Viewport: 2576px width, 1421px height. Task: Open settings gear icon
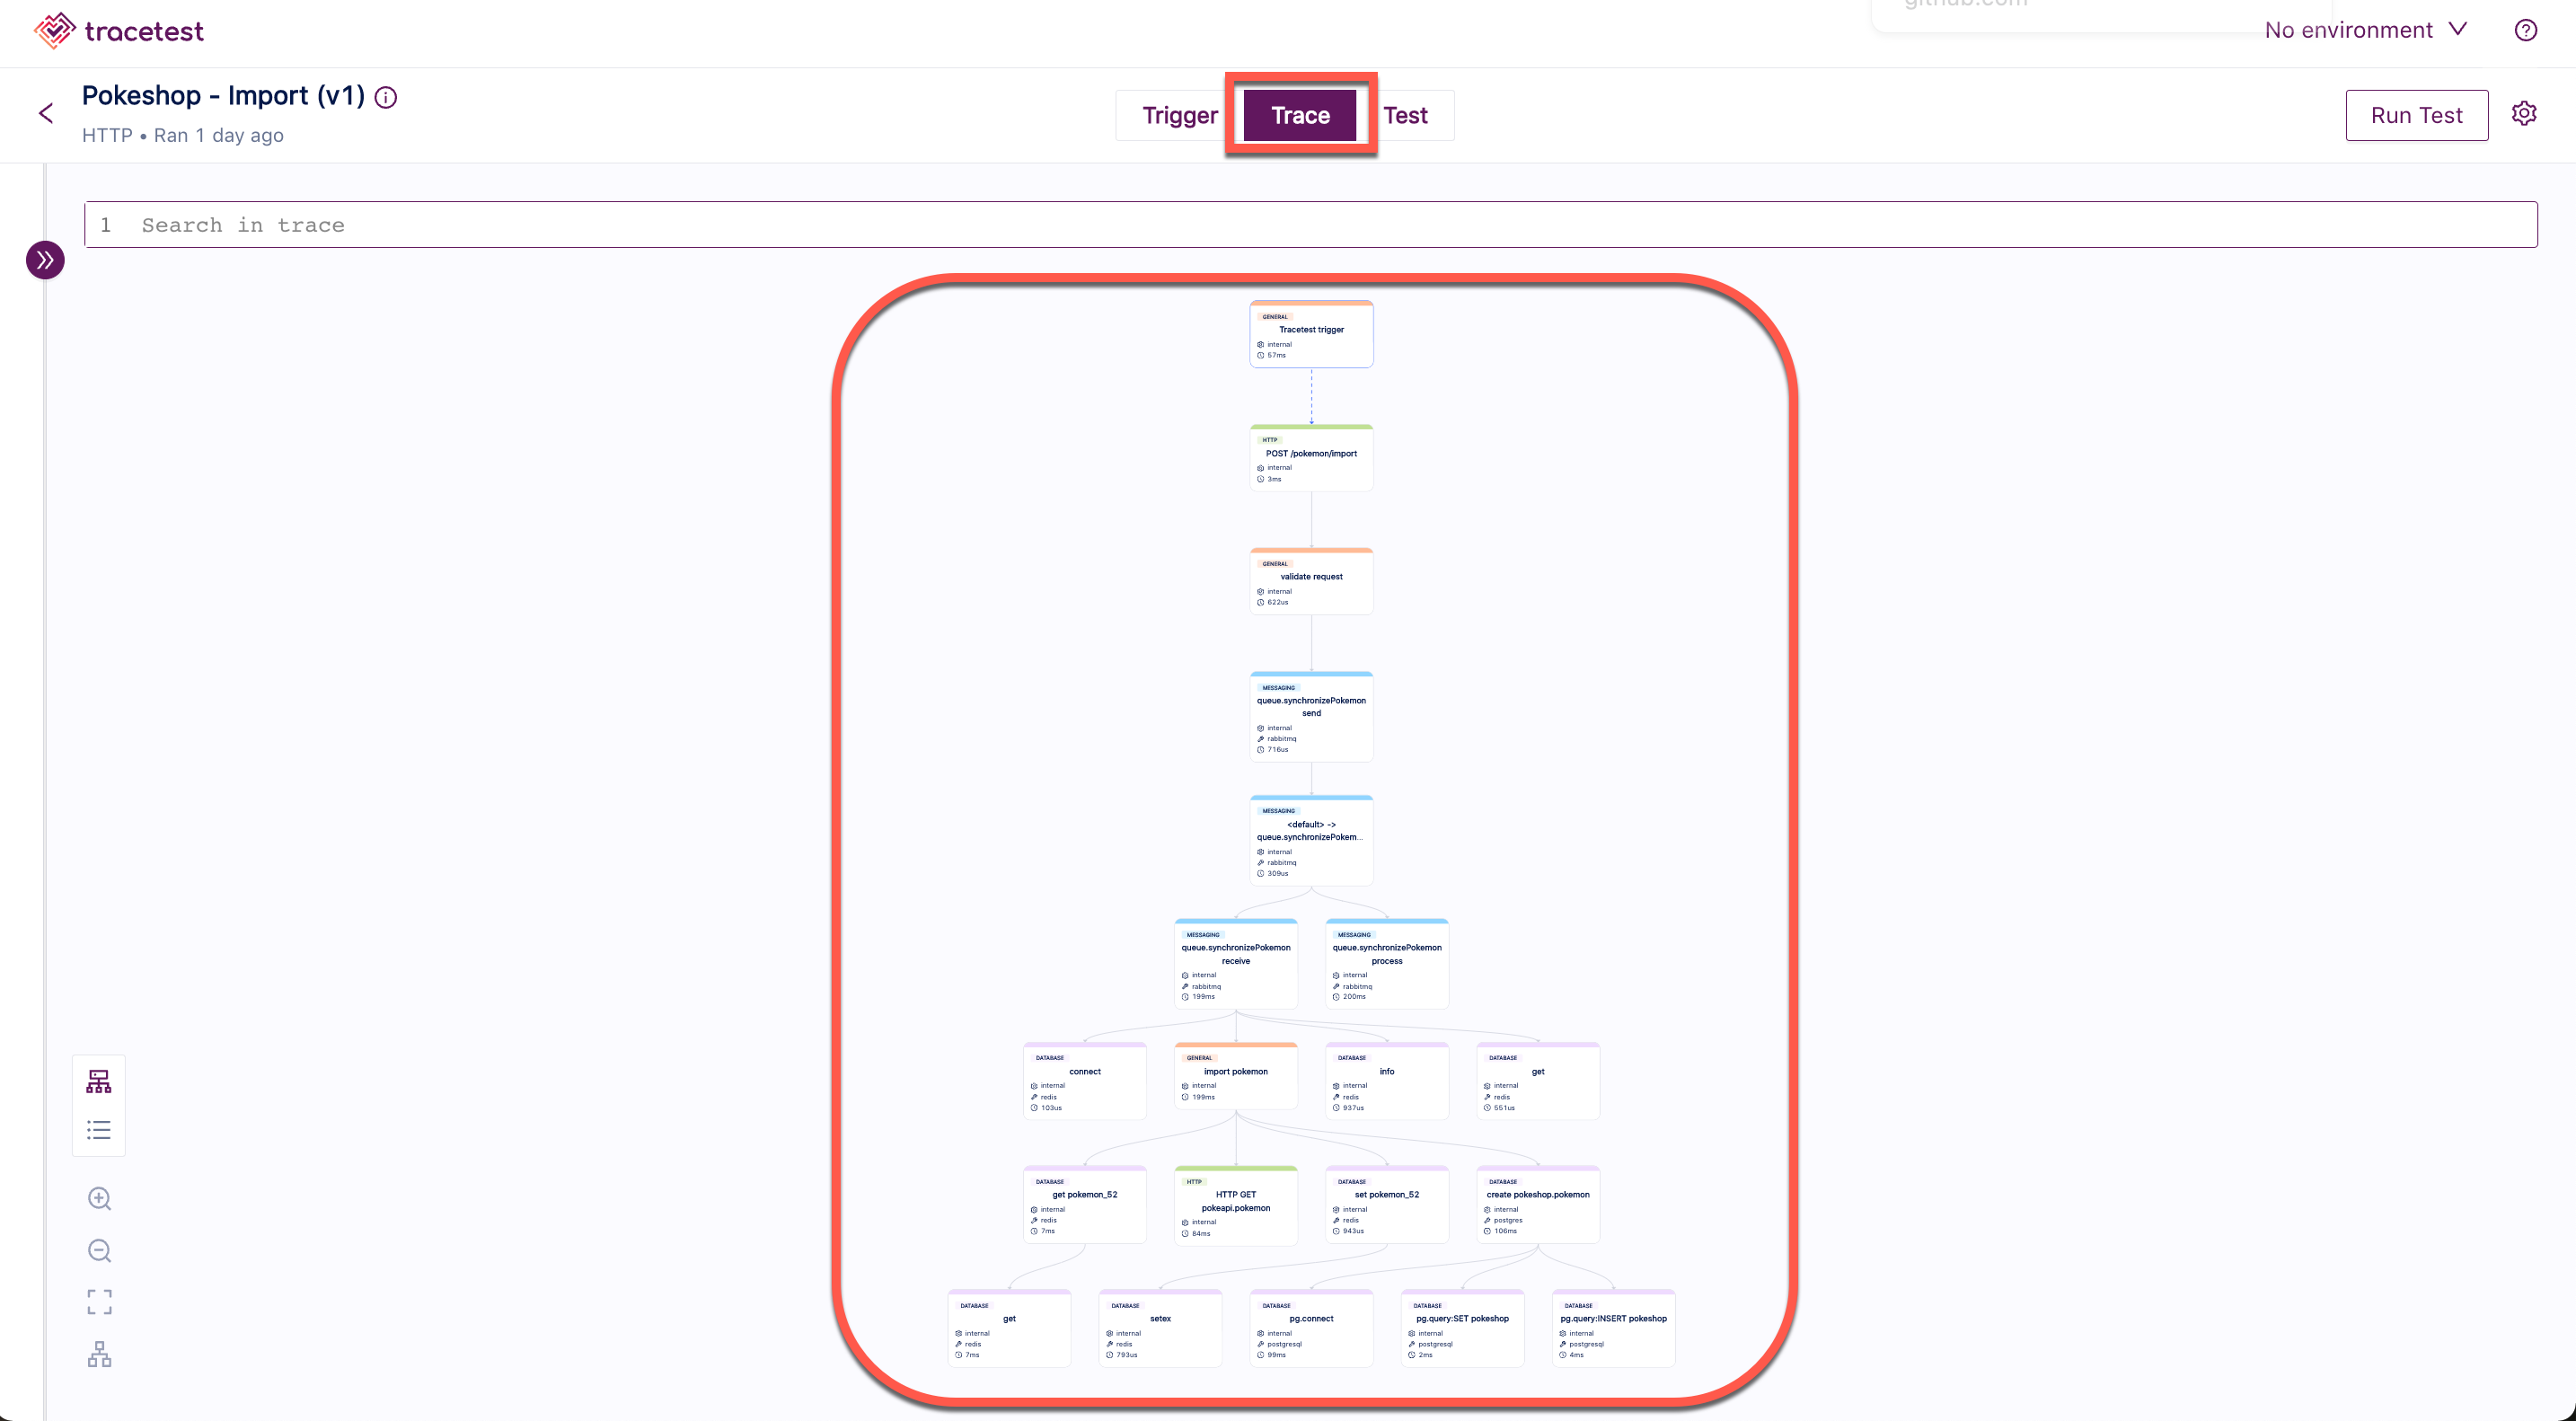(2524, 114)
